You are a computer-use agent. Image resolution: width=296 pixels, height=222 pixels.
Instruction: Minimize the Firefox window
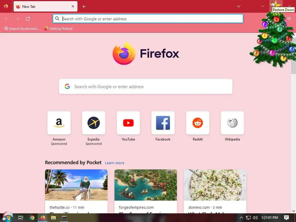[x=262, y=6]
